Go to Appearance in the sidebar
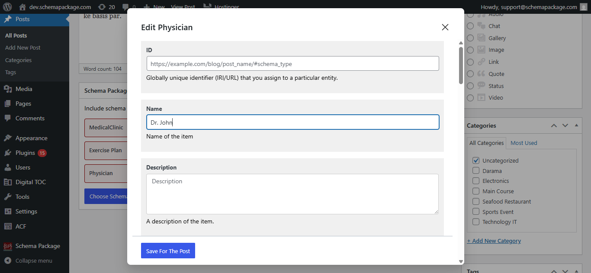Viewport: 591px width, 273px height. click(31, 138)
